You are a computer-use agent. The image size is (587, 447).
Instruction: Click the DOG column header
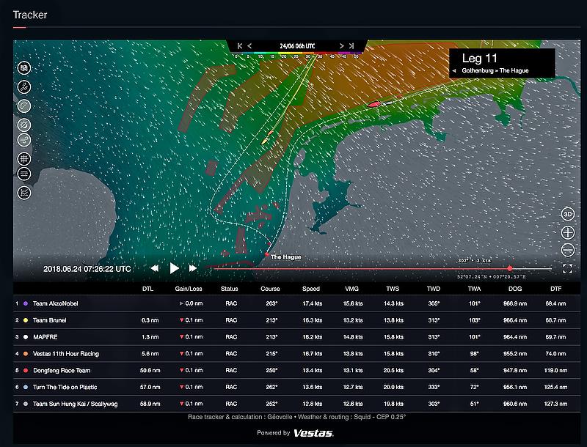point(515,289)
